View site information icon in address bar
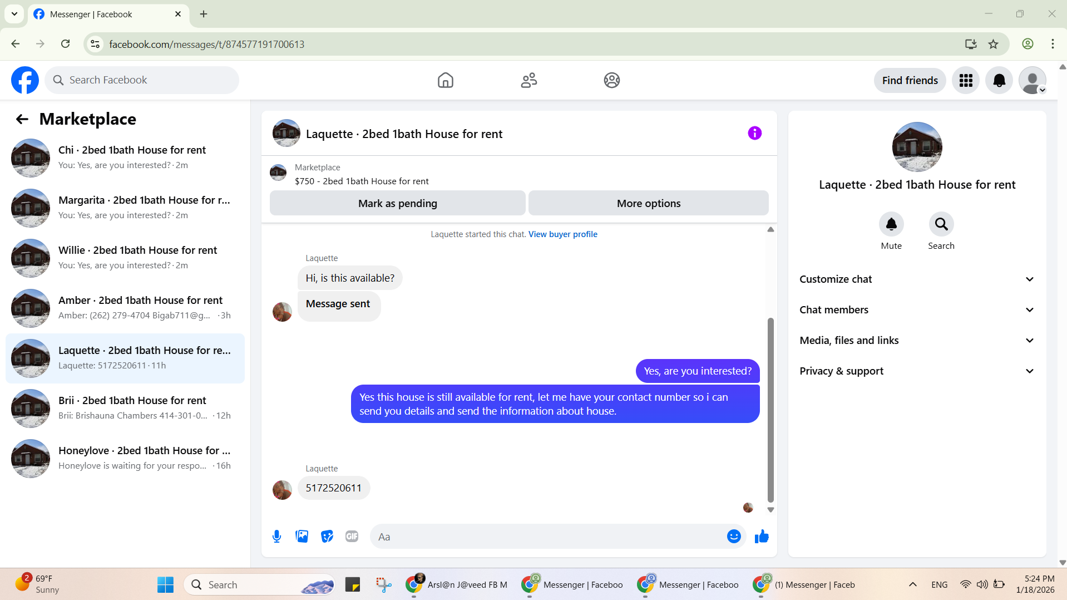This screenshot has height=600, width=1067. [x=96, y=44]
